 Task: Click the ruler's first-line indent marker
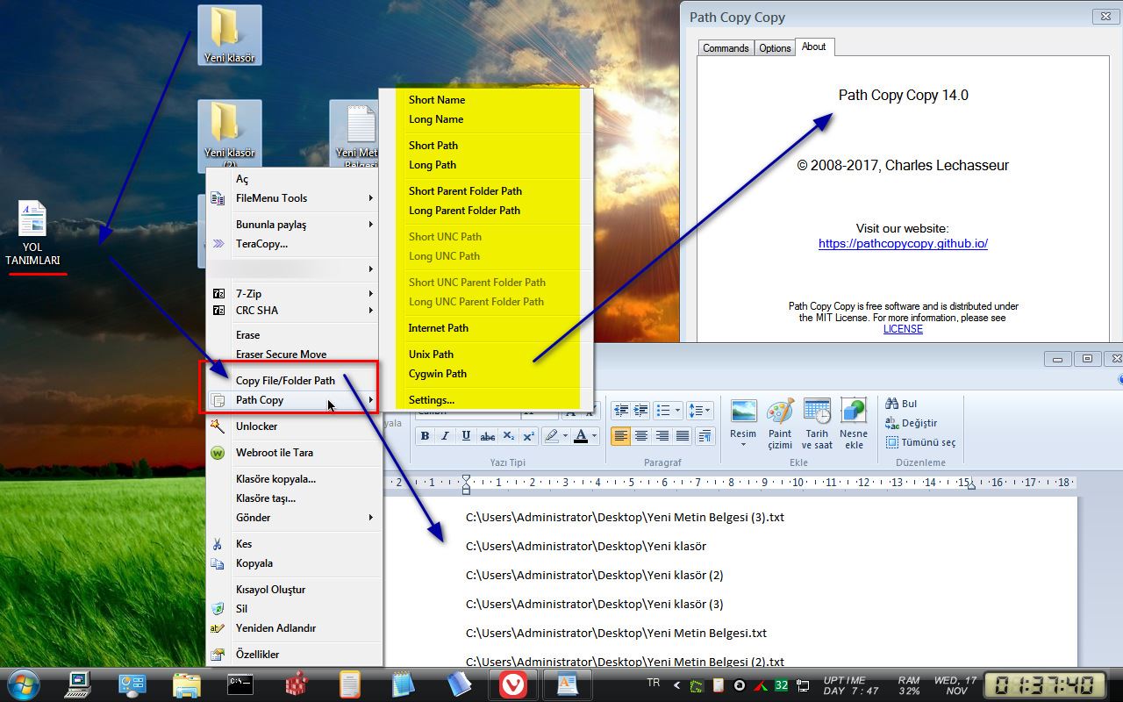click(x=466, y=478)
